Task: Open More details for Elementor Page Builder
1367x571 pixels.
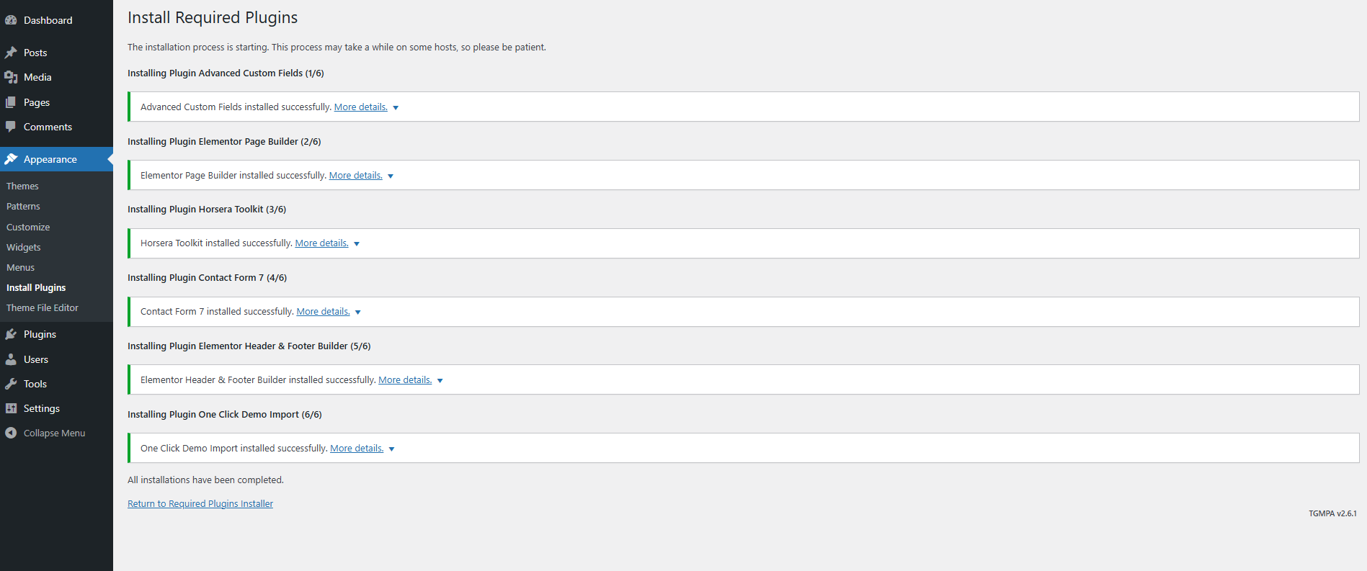Action: tap(356, 175)
